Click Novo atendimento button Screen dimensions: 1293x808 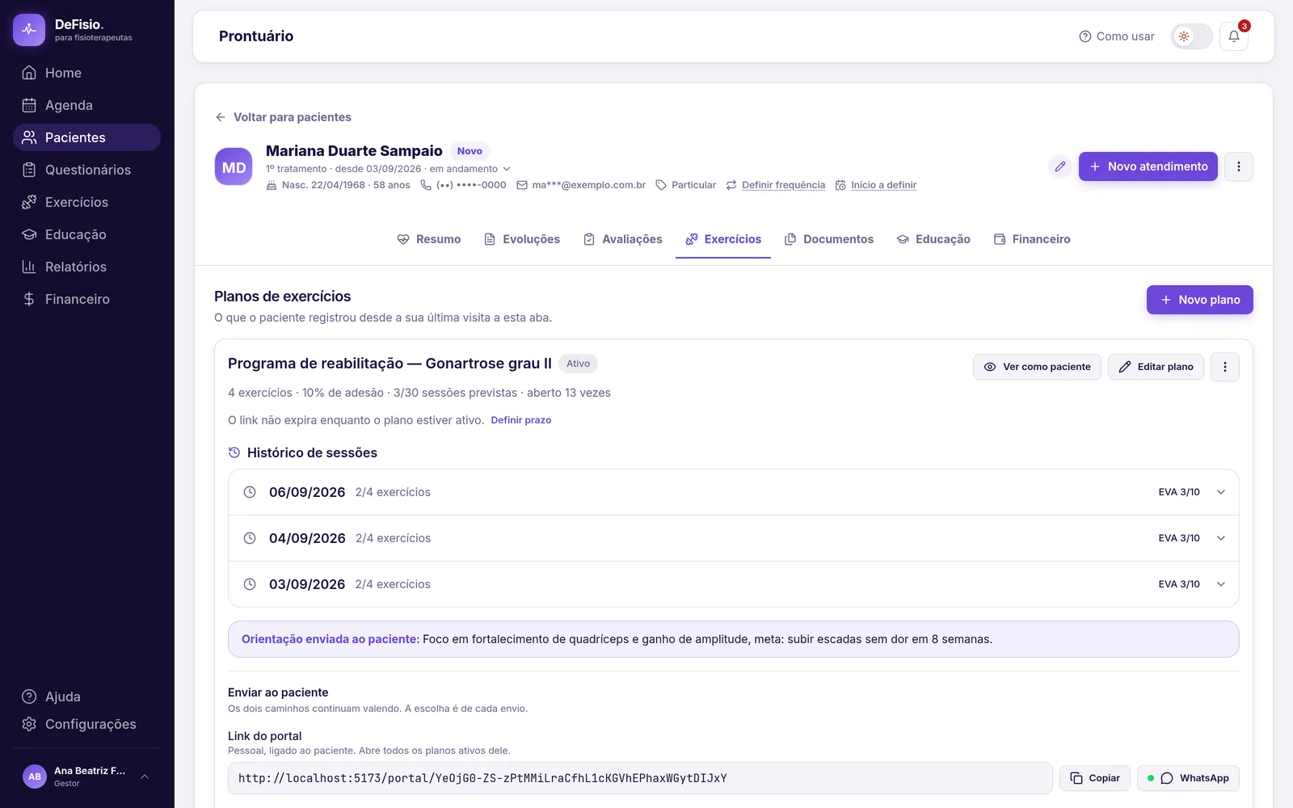[1148, 166]
